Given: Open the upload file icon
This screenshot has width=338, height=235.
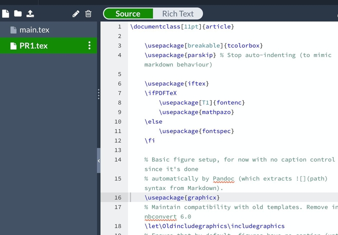Looking at the screenshot, I should pos(30,14).
